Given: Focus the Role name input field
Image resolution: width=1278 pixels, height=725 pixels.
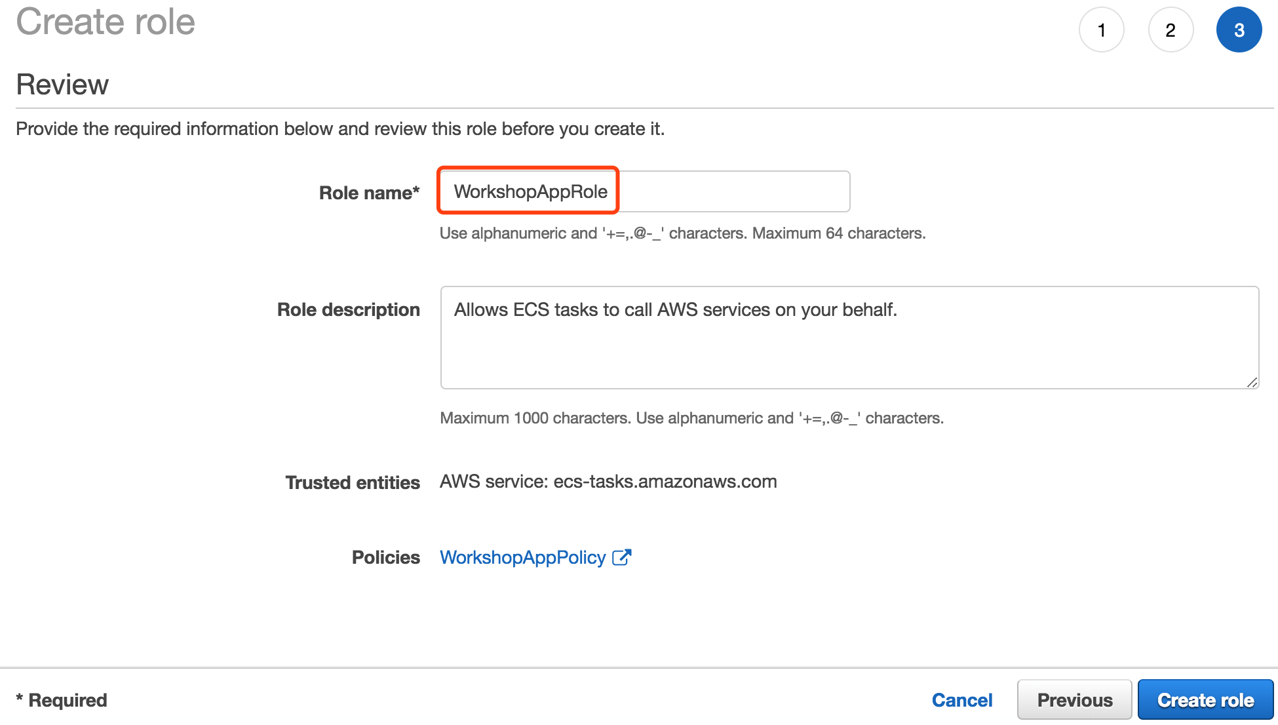Looking at the screenshot, I should click(645, 191).
